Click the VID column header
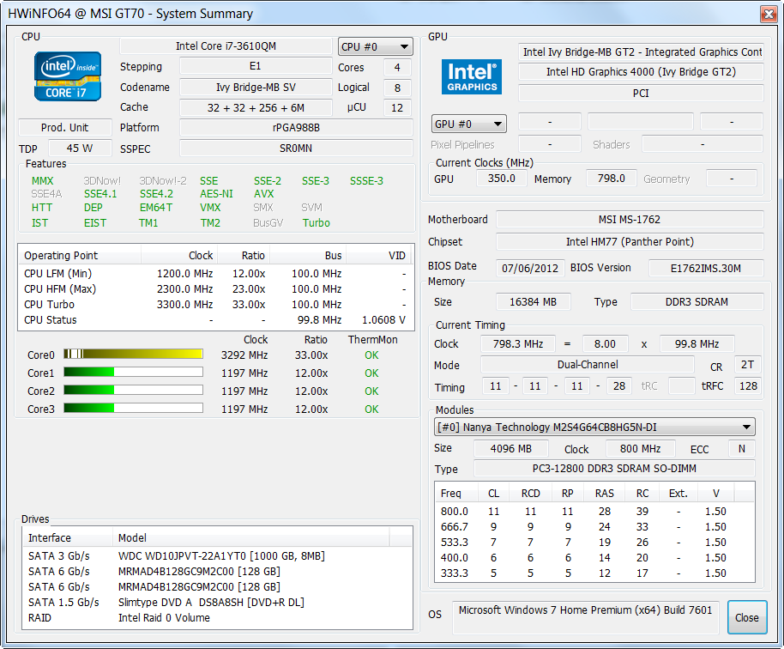Viewport: 784px width, 649px height. [379, 255]
